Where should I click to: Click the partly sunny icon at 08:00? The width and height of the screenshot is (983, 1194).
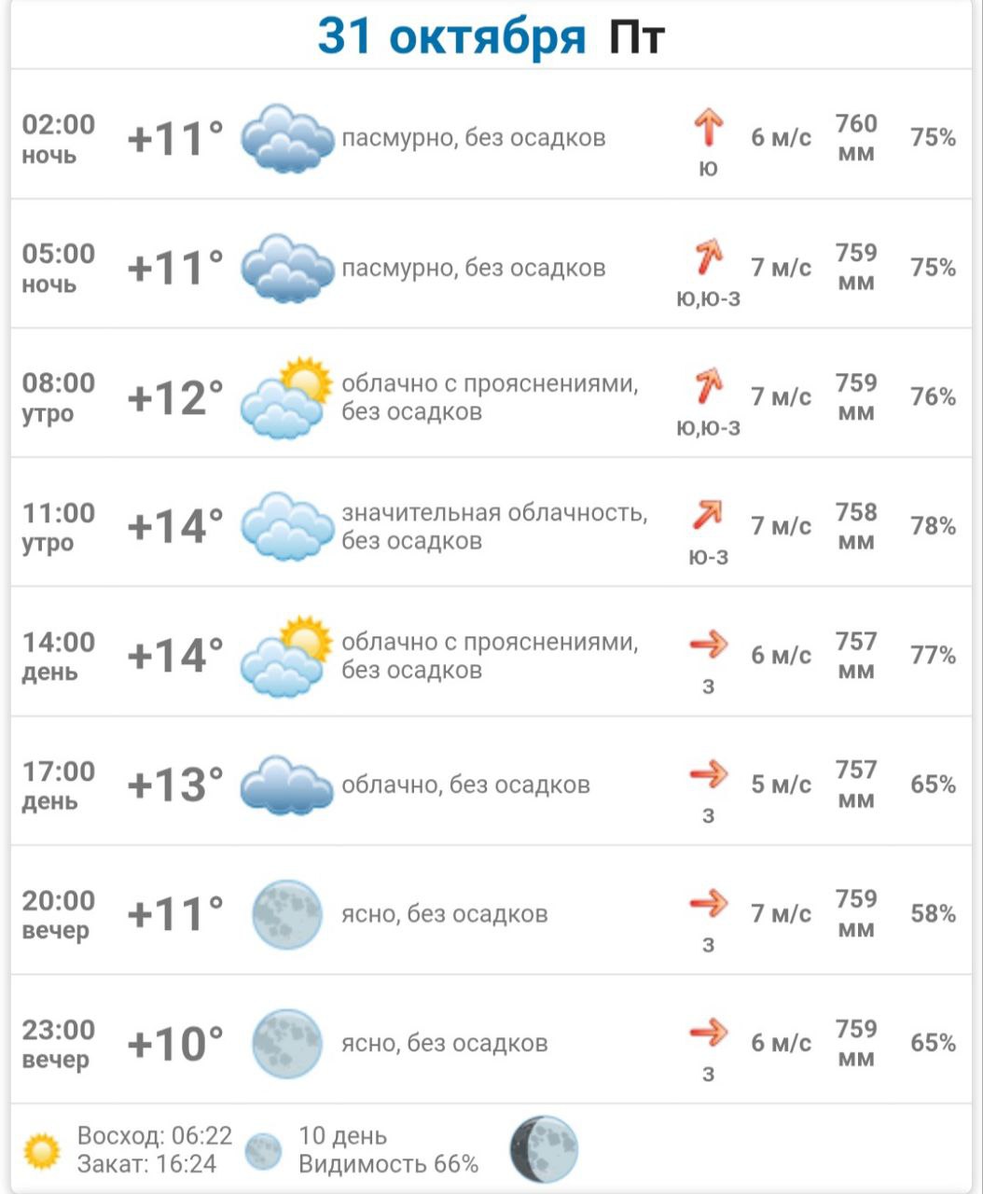(287, 397)
